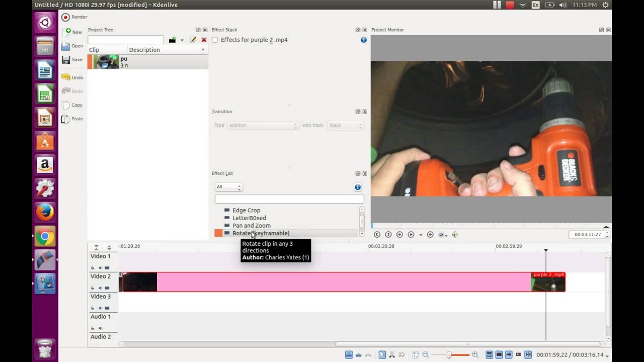Toggle show audio thumbnails in status bar
The image size is (644, 362).
pos(509,355)
